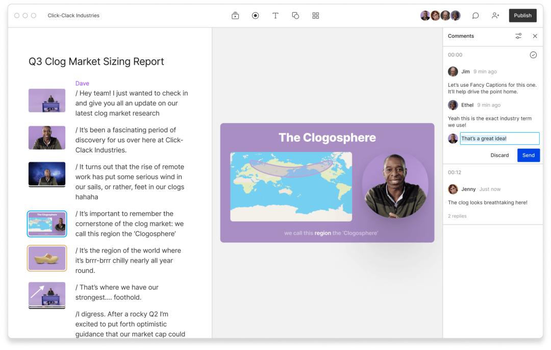Jump to the 00:12 comment timestamp

[455, 172]
